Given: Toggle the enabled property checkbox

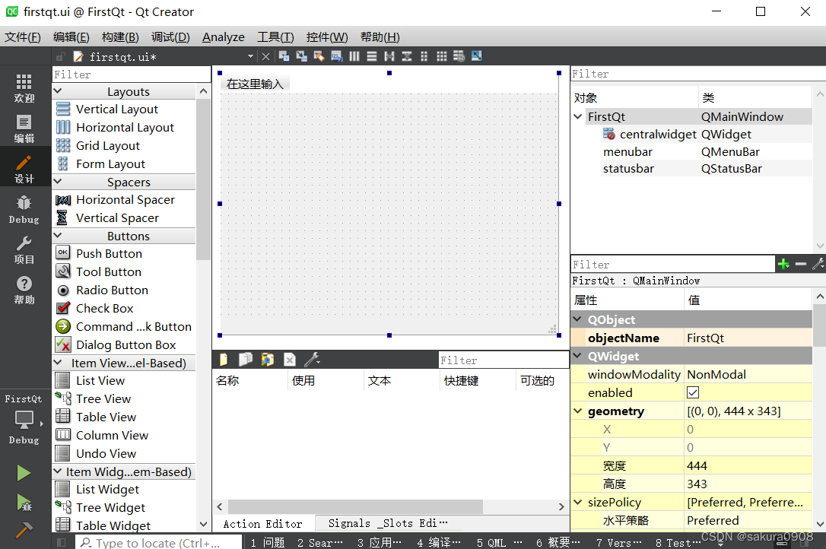Looking at the screenshot, I should [x=693, y=393].
